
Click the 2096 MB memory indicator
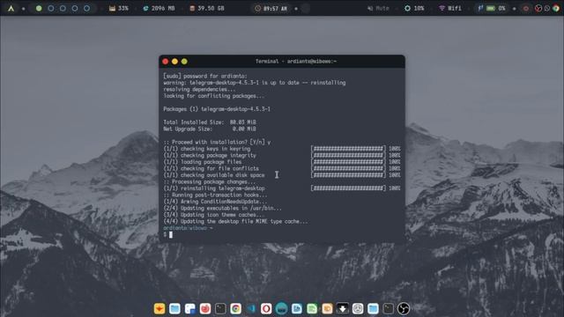pos(159,8)
